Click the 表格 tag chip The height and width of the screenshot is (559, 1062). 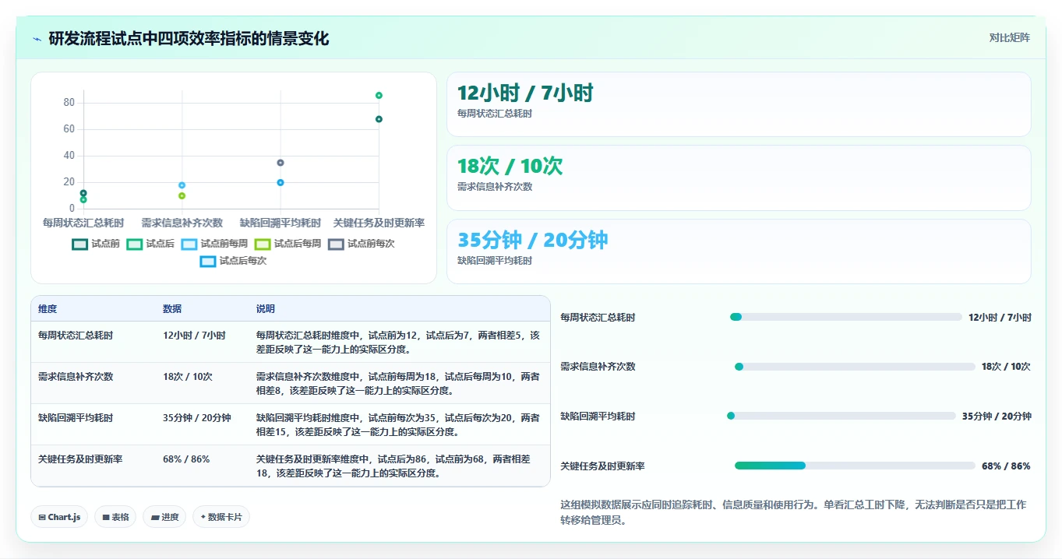pyautogui.click(x=115, y=517)
